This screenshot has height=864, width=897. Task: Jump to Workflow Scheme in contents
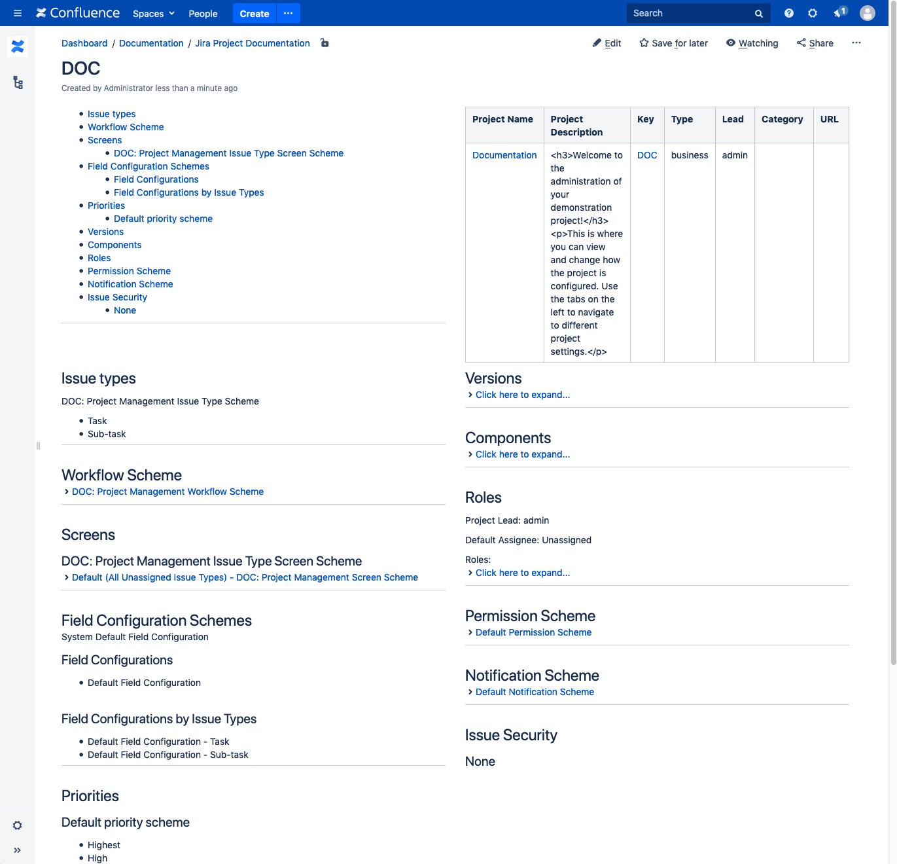point(126,127)
